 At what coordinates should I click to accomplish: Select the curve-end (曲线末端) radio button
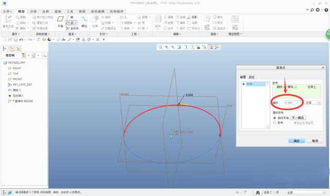pos(274,118)
